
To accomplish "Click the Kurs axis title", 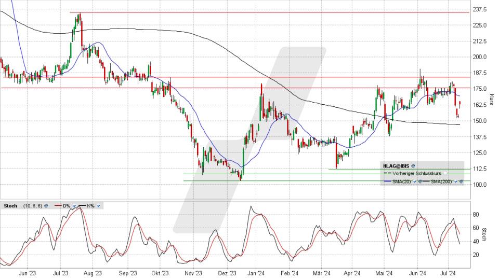I will click(492, 100).
